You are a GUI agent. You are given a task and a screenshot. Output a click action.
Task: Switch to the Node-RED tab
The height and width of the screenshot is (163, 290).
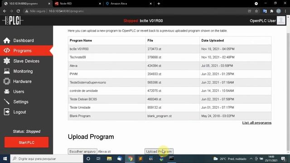(77, 4)
